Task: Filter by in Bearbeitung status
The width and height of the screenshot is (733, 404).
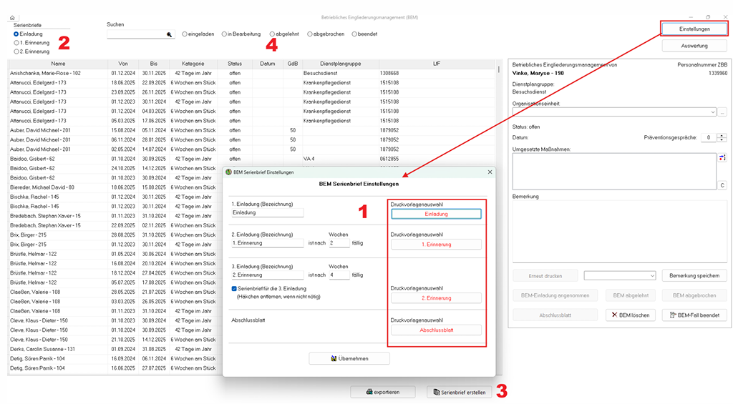Action: coord(224,34)
